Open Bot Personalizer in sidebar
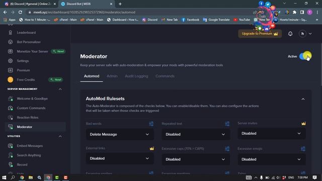The width and height of the screenshot is (322, 181). pos(29,42)
